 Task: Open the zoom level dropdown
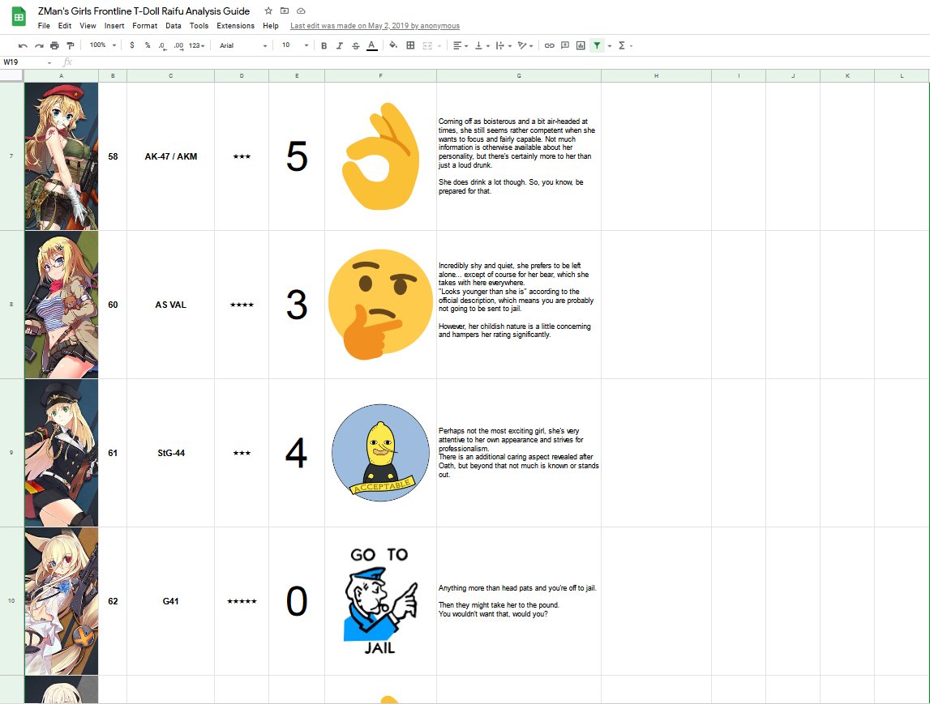tap(103, 45)
